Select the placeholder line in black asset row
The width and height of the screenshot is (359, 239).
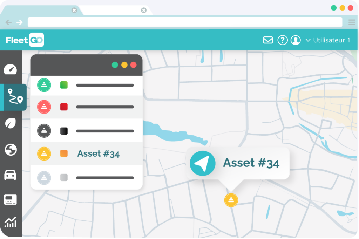[105, 131]
